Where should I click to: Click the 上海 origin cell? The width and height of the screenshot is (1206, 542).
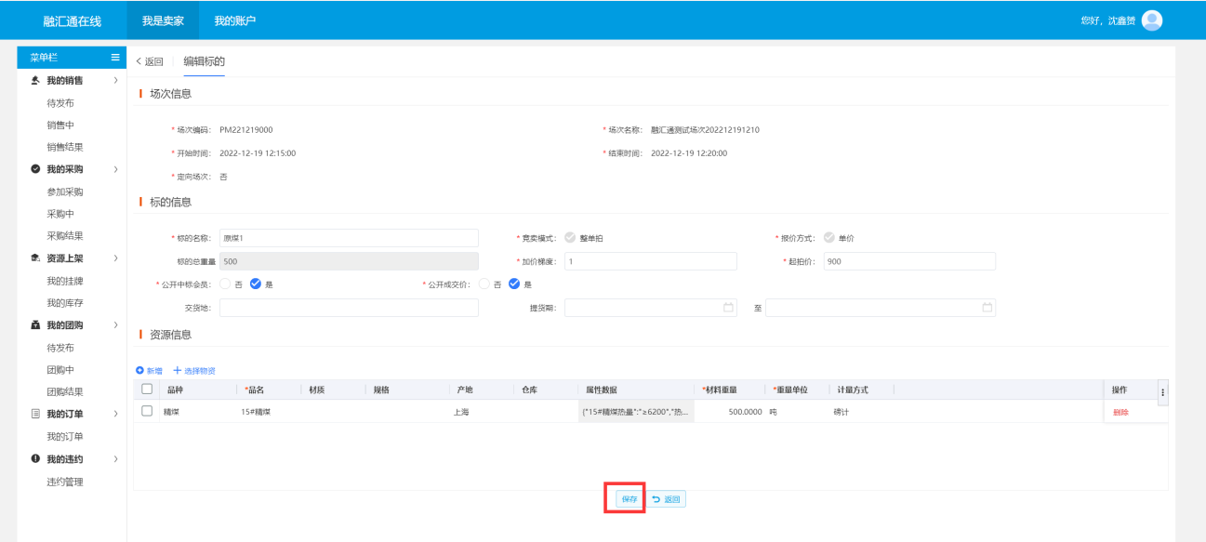pyautogui.click(x=480, y=412)
